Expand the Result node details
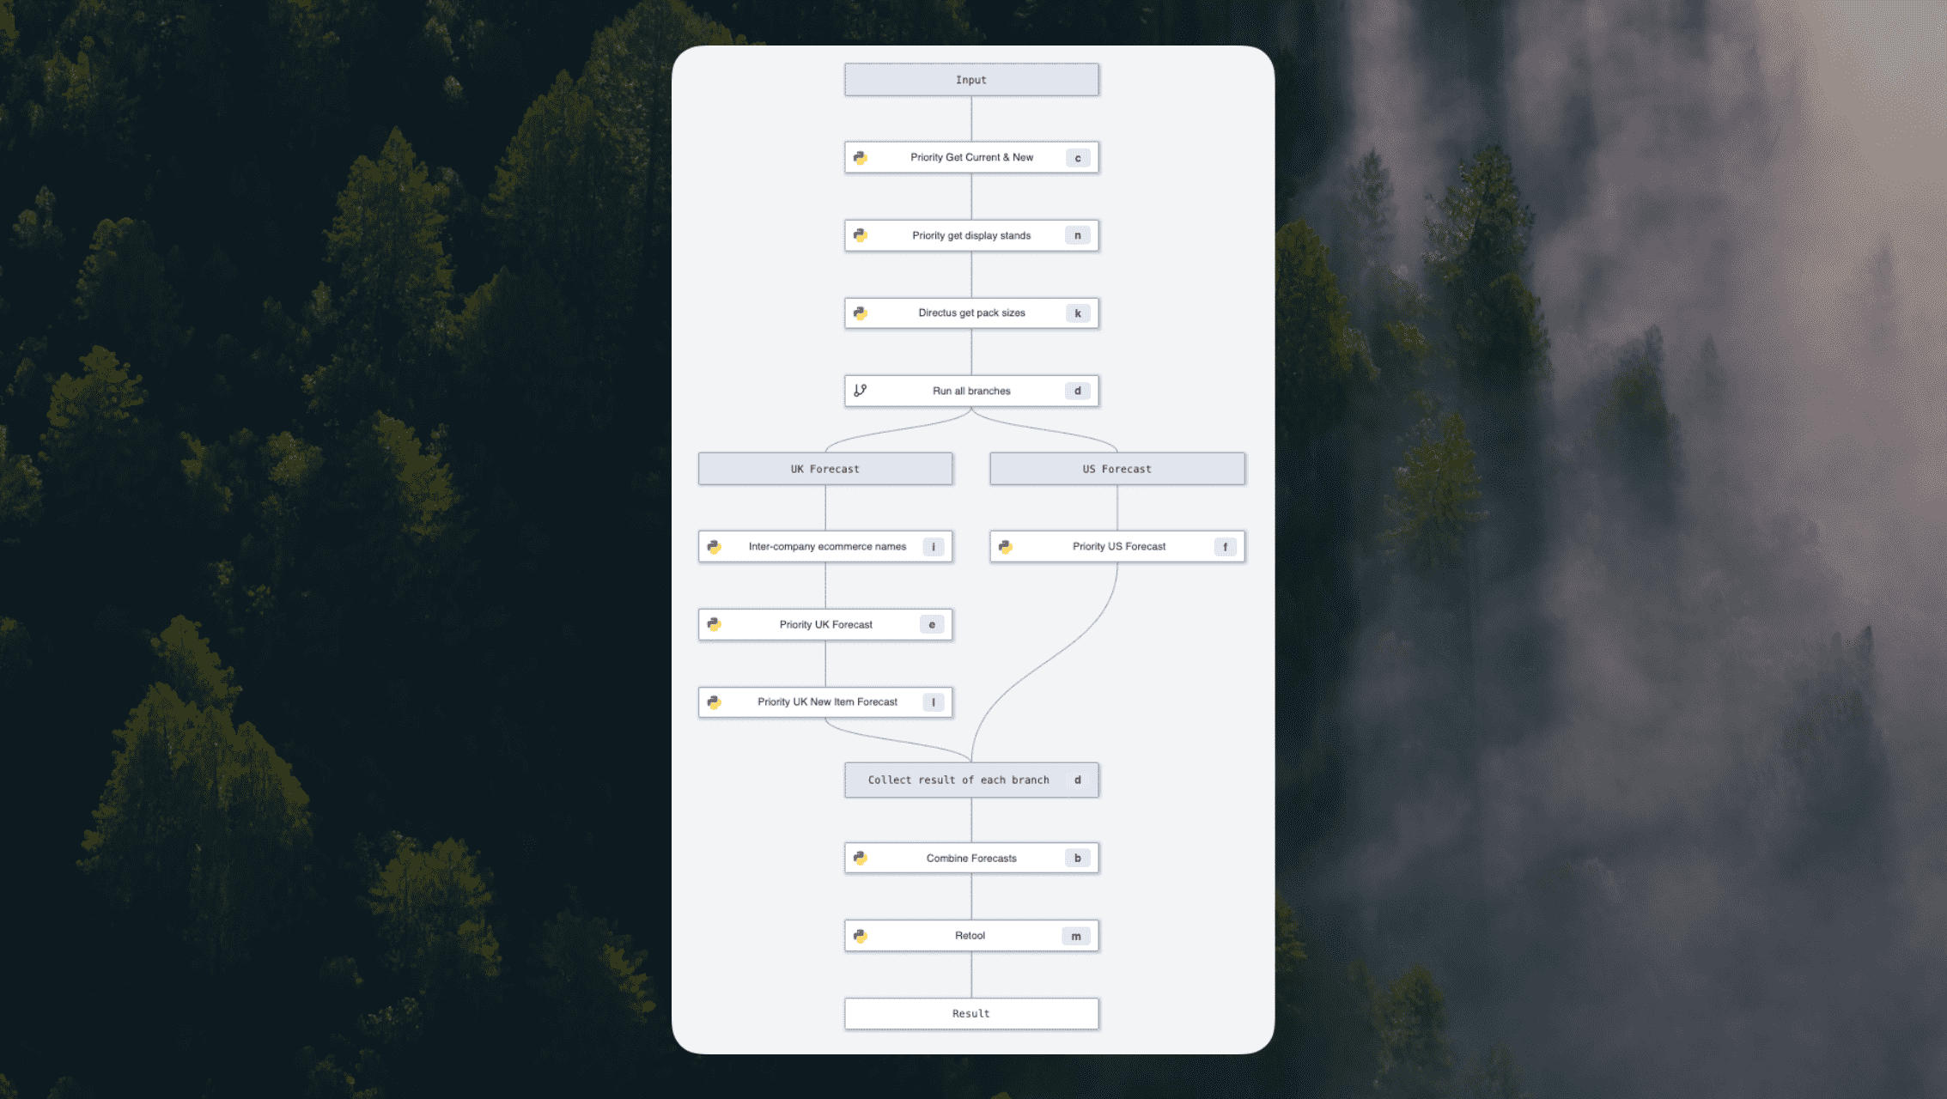 click(x=970, y=1012)
